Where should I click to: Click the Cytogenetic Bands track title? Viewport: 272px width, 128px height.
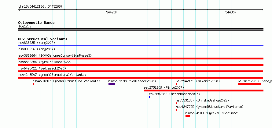click(x=36, y=23)
